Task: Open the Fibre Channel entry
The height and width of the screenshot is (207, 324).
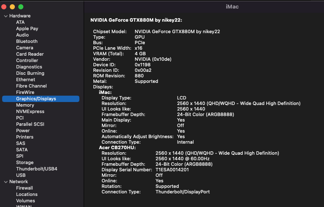Action: (x=31, y=86)
